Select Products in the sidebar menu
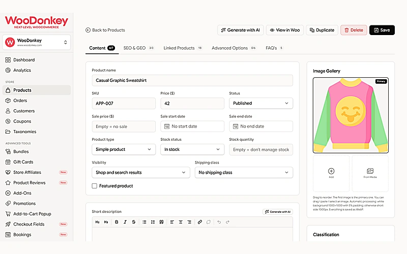Screen dimensions: 407x254 point(36,90)
